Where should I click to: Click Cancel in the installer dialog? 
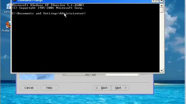tap(29, 88)
